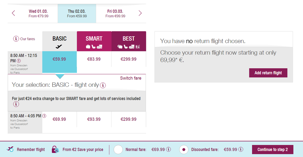Screen dimensions: 303x157
Task: Click the info icon beside Our fares
Action: [x=16, y=39]
